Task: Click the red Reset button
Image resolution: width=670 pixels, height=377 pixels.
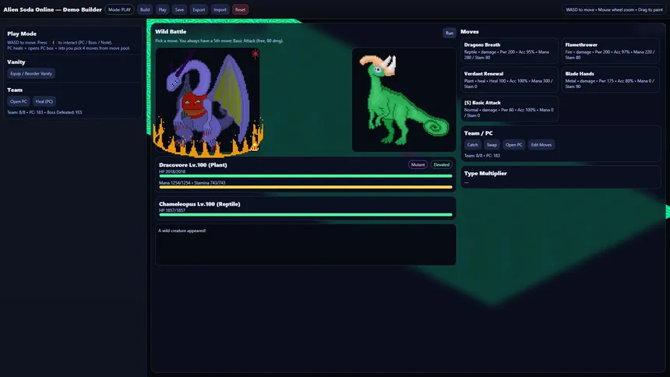Action: pos(240,9)
